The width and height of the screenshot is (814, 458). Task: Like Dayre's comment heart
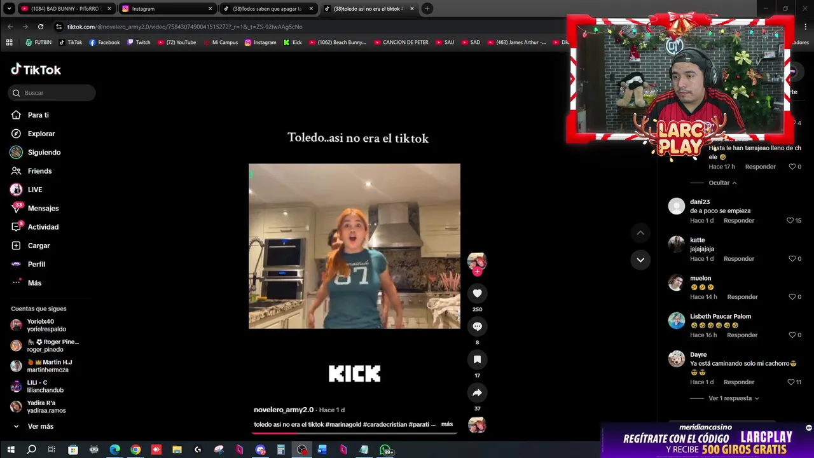click(x=790, y=382)
